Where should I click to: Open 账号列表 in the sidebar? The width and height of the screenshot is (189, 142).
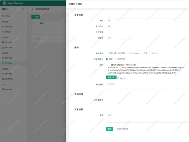(x=8, y=58)
